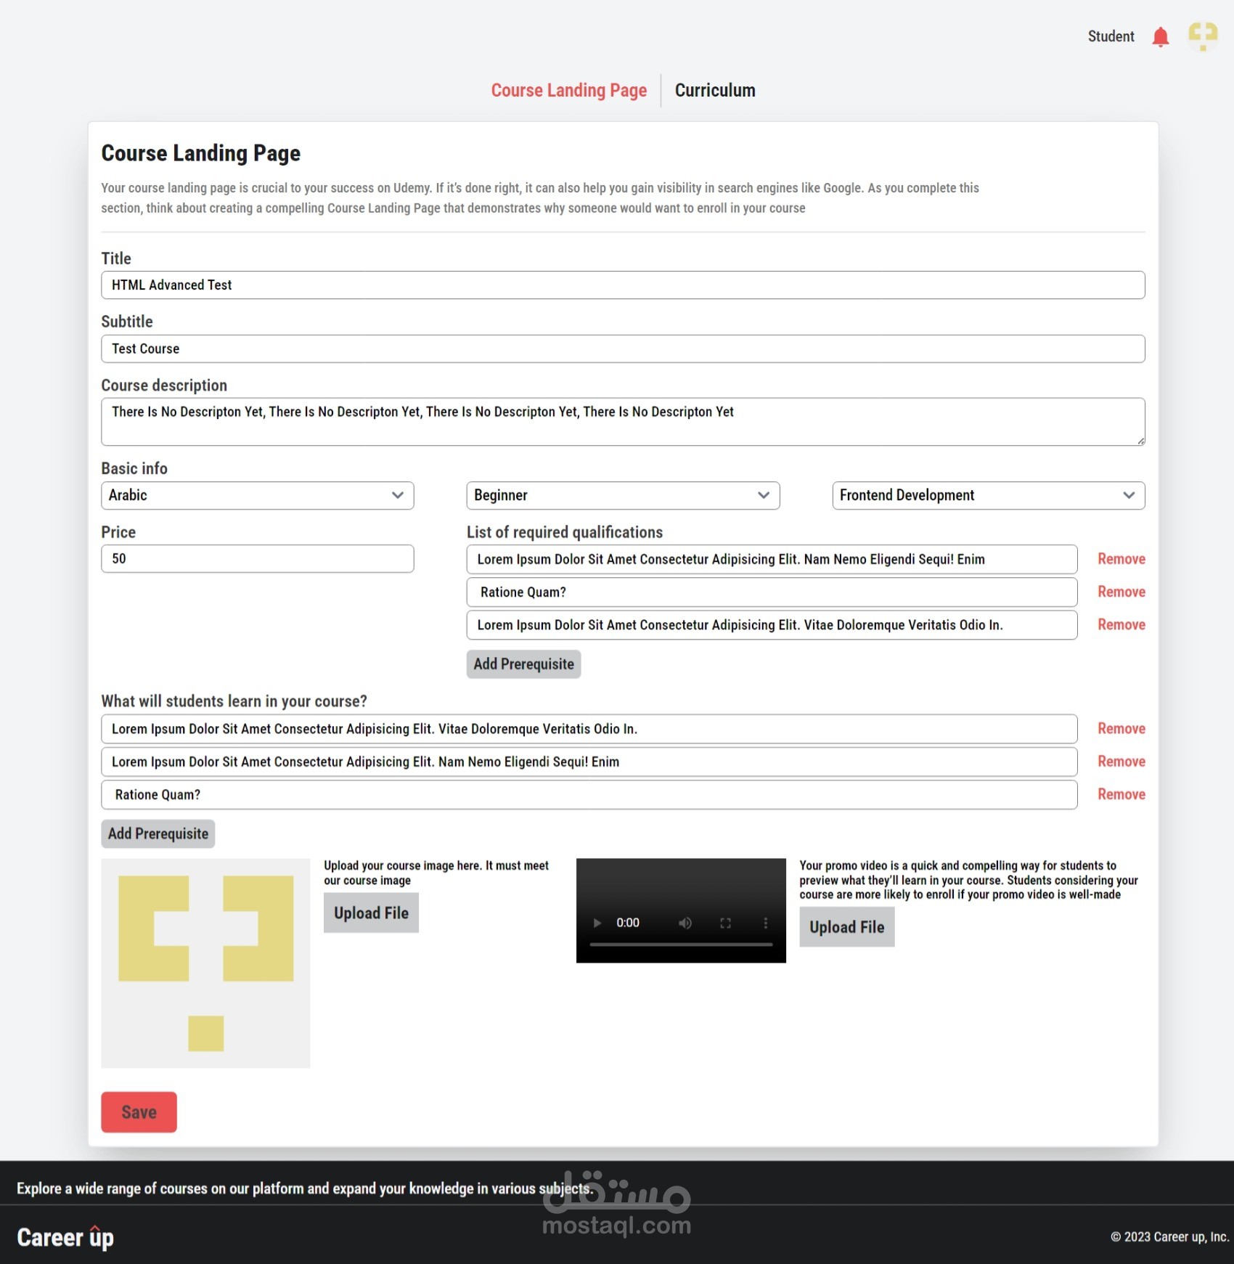
Task: Remove the 'Ratione Quam?' learning item
Action: [1121, 794]
